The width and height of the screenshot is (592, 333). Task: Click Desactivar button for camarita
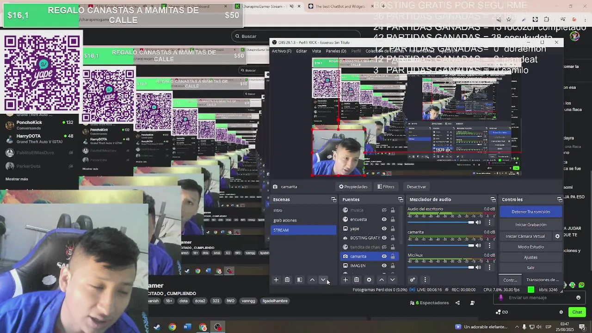point(416,187)
